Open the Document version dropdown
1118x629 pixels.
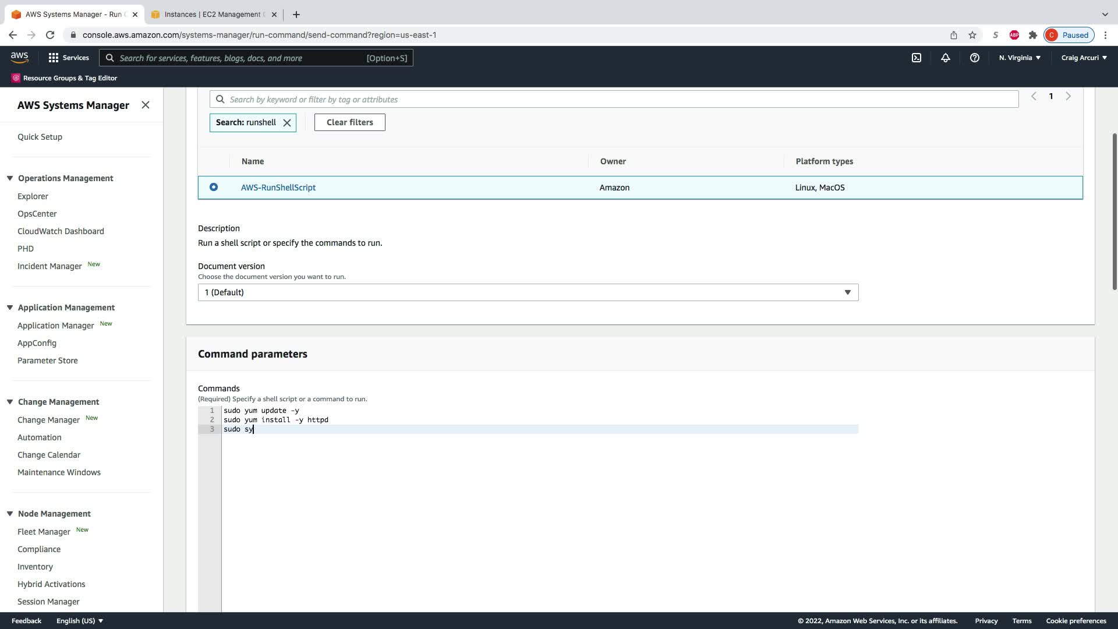528,292
